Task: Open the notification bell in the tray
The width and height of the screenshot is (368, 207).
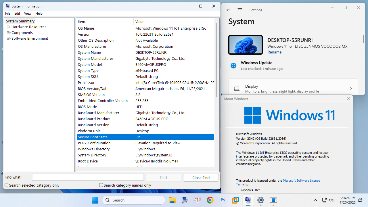Action: tap(360, 200)
